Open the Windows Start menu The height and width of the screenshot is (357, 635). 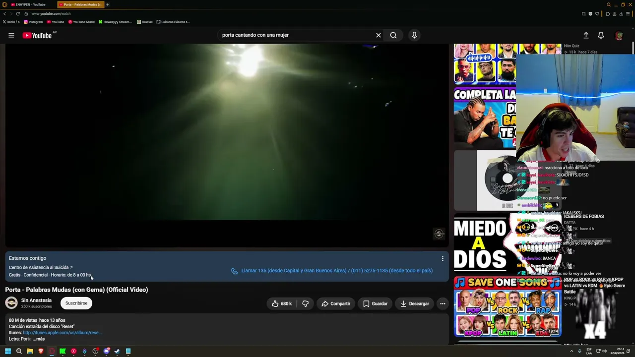pyautogui.click(x=8, y=351)
